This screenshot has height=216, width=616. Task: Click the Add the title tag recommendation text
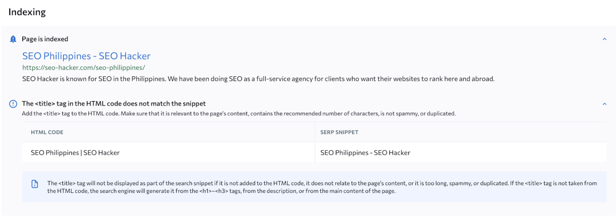pos(238,114)
